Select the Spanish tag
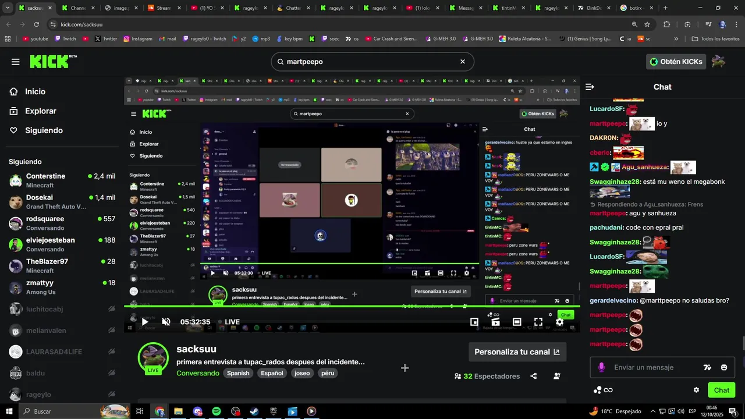This screenshot has height=419, width=745. pos(238,373)
